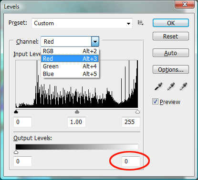Select the black point eyedropper
Image resolution: width=198 pixels, height=180 pixels.
[158, 86]
